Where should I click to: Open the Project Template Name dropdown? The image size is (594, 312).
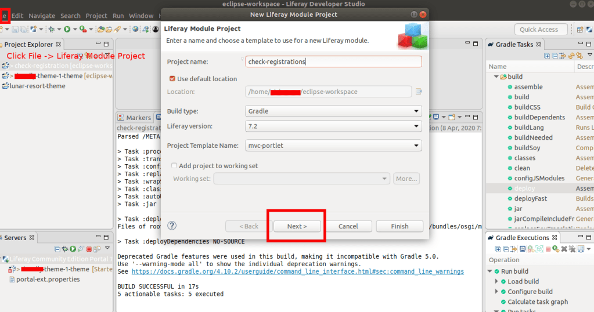pyautogui.click(x=333, y=146)
